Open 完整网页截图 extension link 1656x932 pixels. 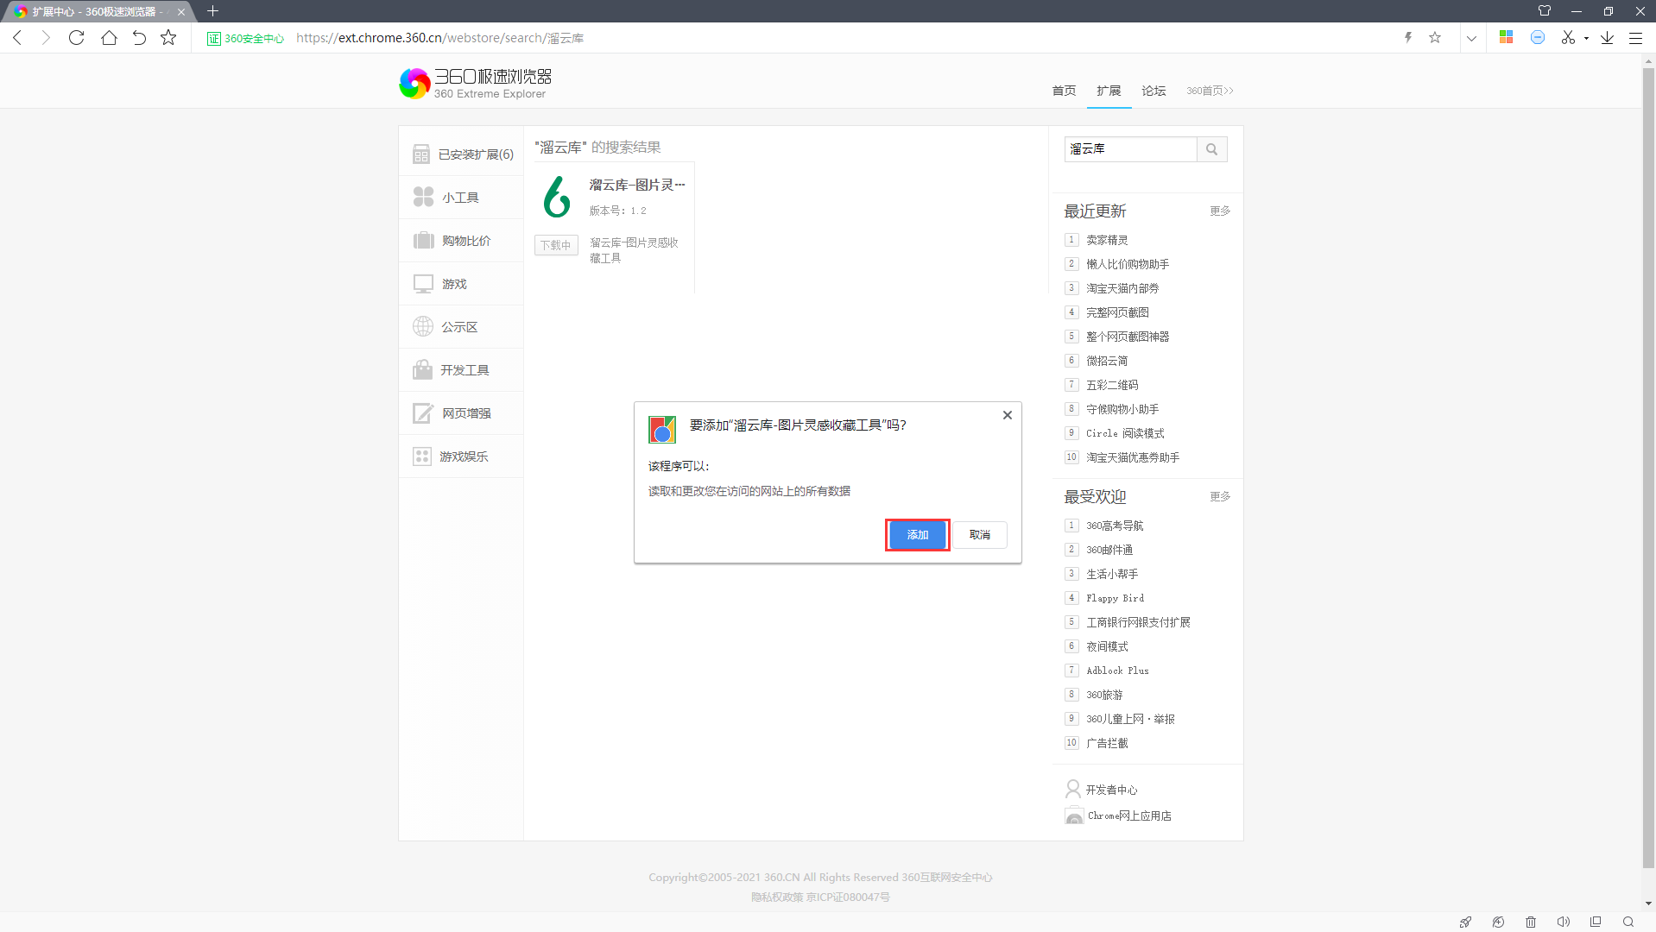(1117, 312)
